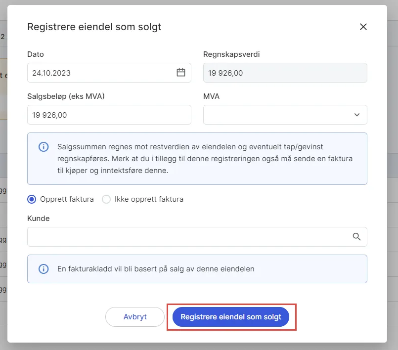This screenshot has height=350, width=398.
Task: Click the Salgssummen information banner
Action: (x=196, y=157)
